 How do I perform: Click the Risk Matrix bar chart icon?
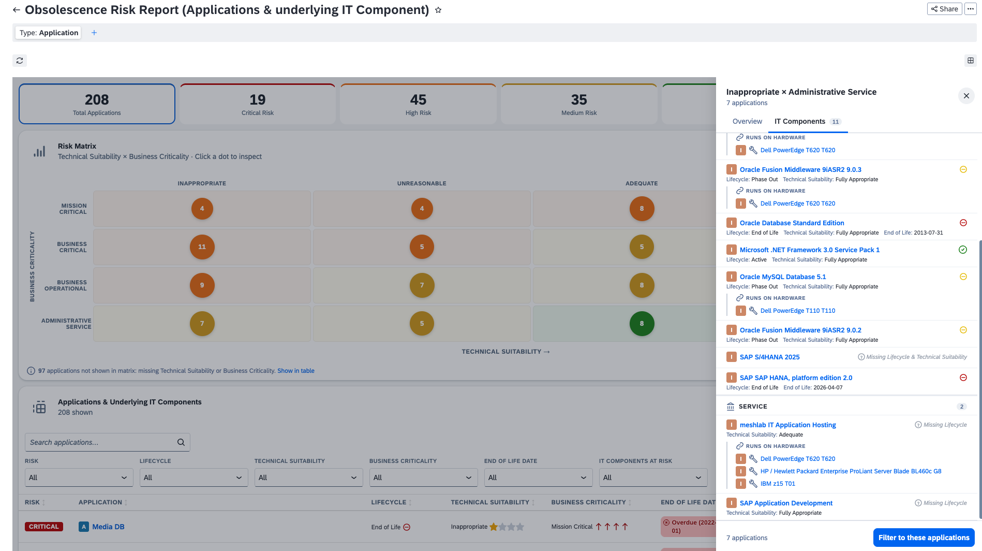tap(39, 151)
